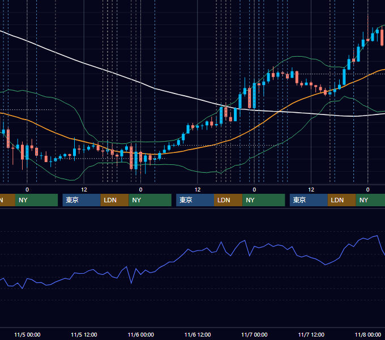Click the 11/7 12:00 date label

[311, 334]
